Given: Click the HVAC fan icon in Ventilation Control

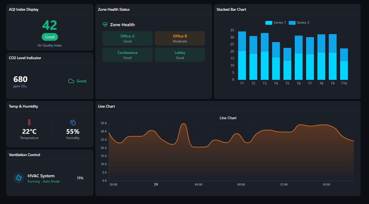Looking at the screenshot, I should pyautogui.click(x=18, y=178).
